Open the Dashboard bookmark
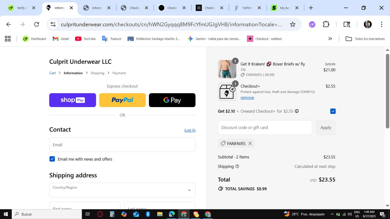390x219 pixels. click(x=34, y=39)
